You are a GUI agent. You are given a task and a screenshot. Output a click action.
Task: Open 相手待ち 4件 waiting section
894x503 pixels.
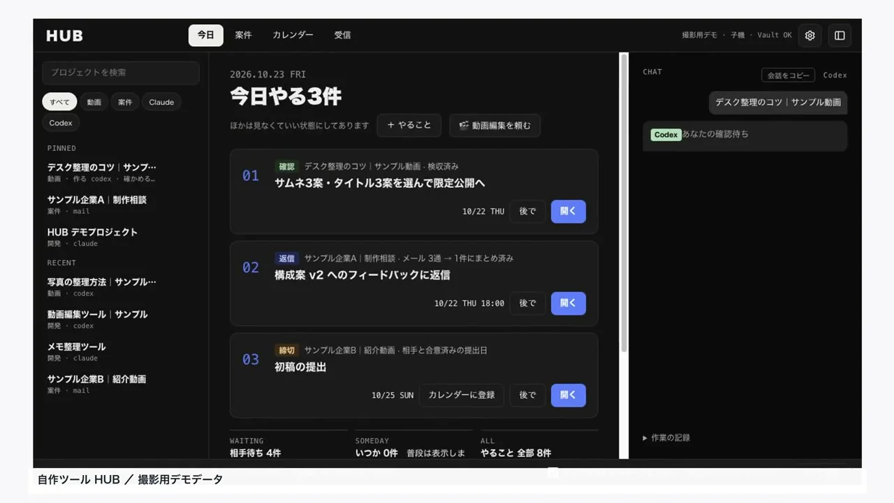coord(256,453)
